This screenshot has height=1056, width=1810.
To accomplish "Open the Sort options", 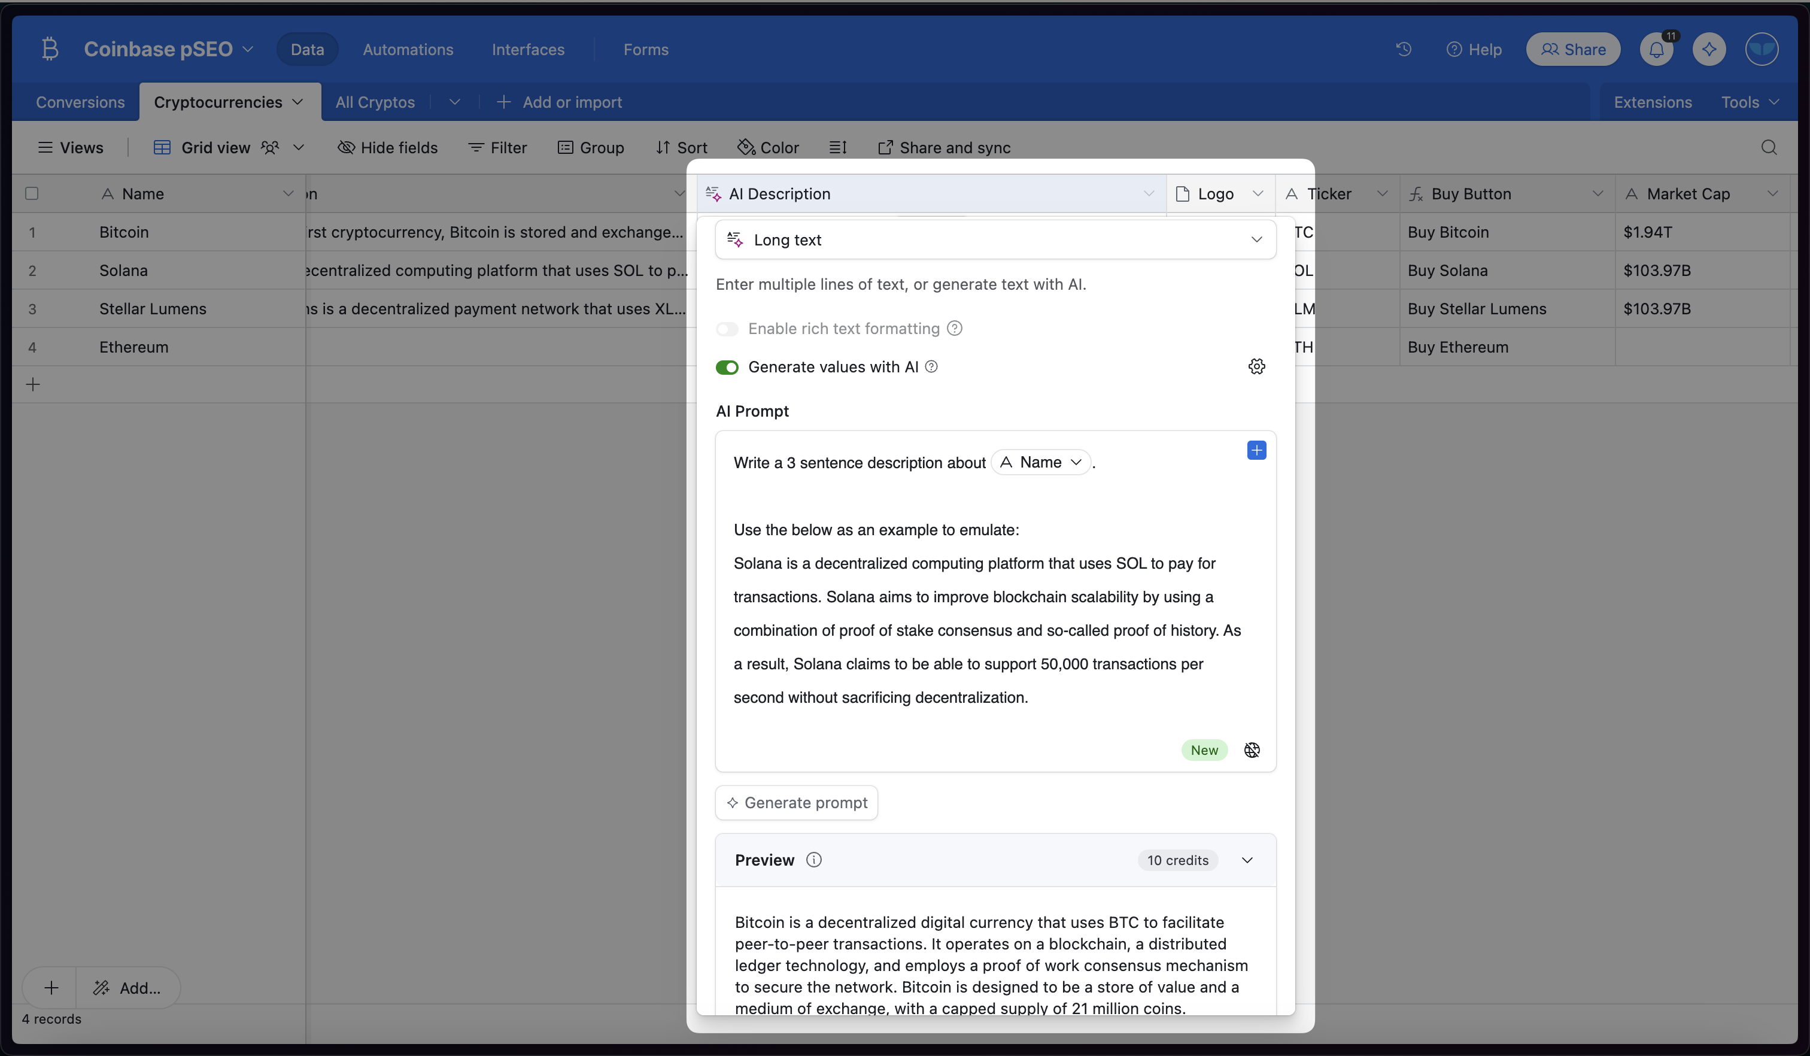I will (x=681, y=147).
